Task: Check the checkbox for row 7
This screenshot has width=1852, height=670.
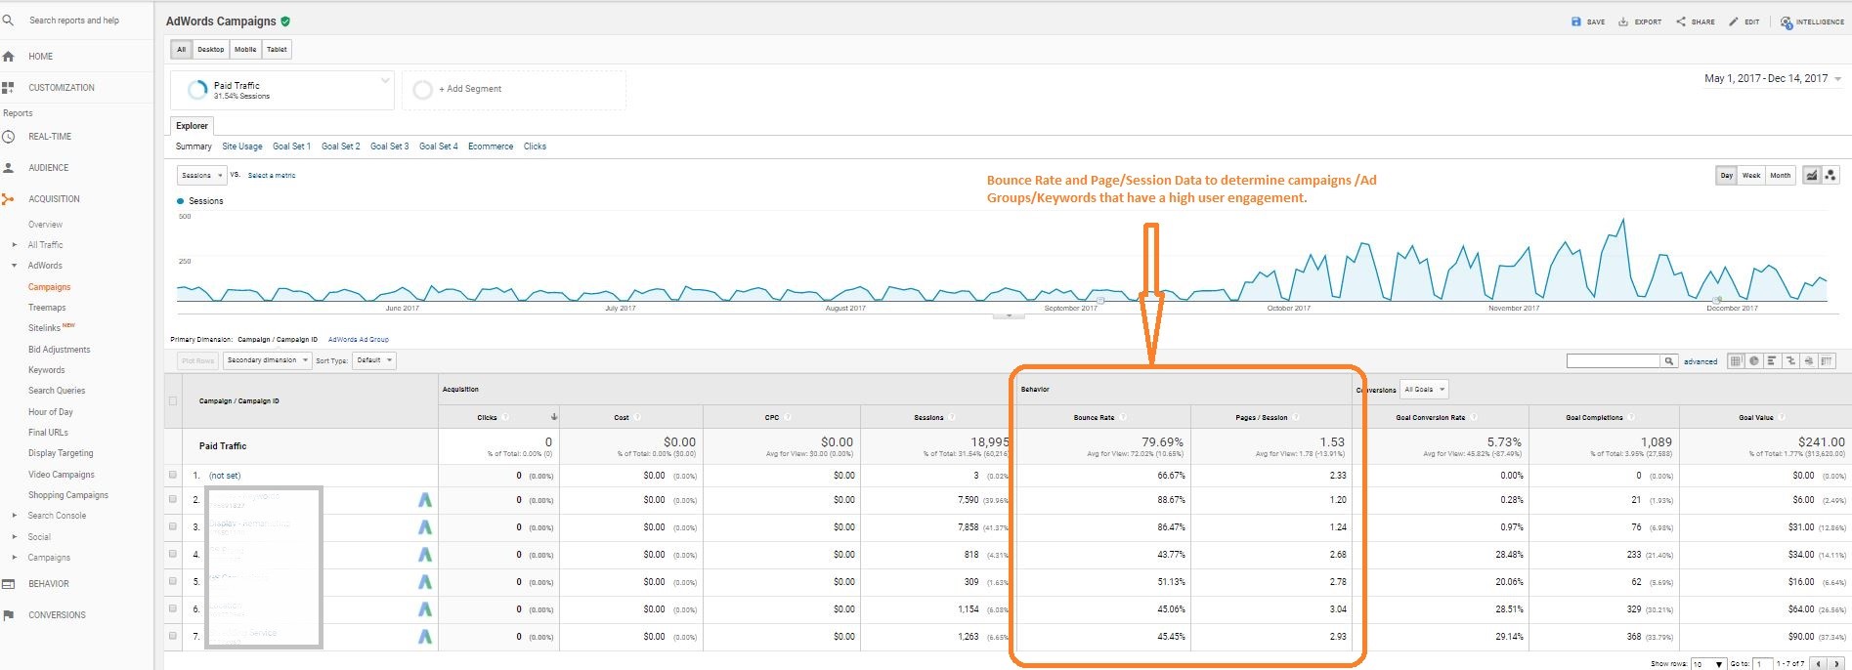Action: tap(173, 636)
